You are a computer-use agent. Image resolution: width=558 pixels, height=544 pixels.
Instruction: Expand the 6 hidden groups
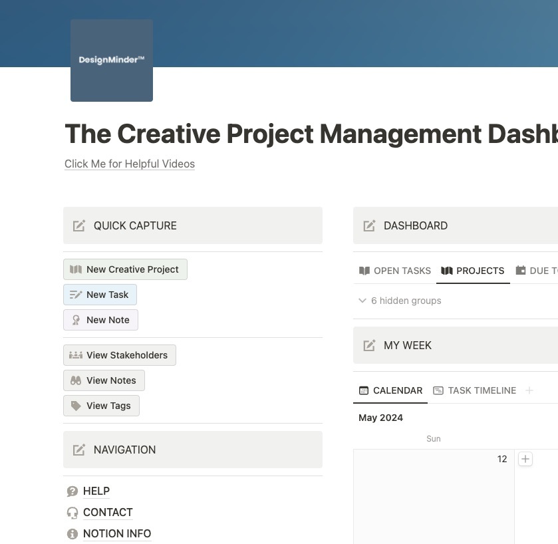click(400, 301)
